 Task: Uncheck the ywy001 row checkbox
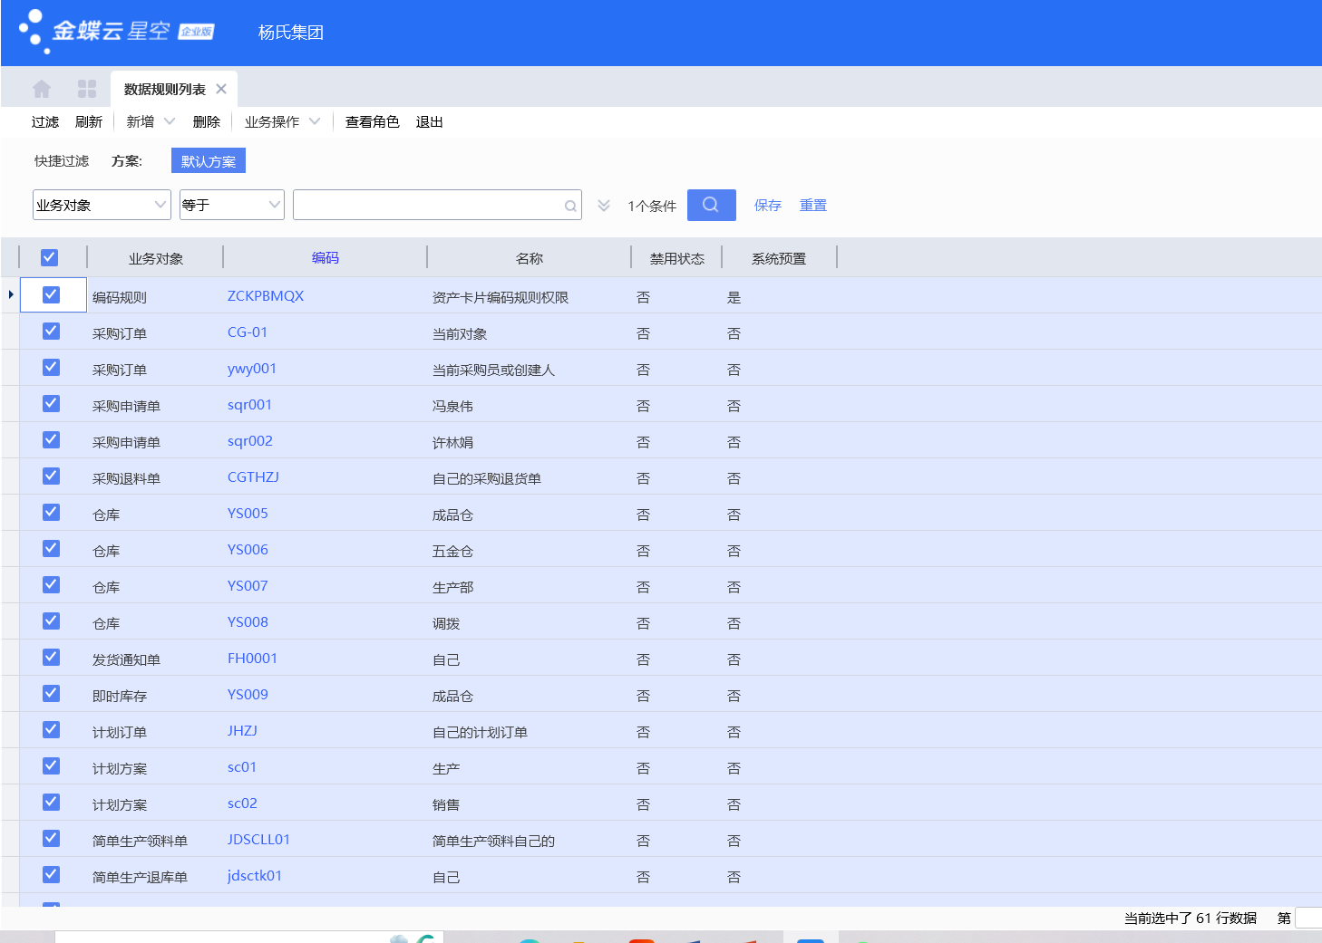pos(52,367)
